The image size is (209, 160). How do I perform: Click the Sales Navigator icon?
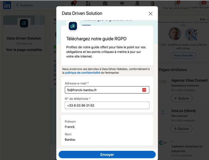[x=200, y=3]
